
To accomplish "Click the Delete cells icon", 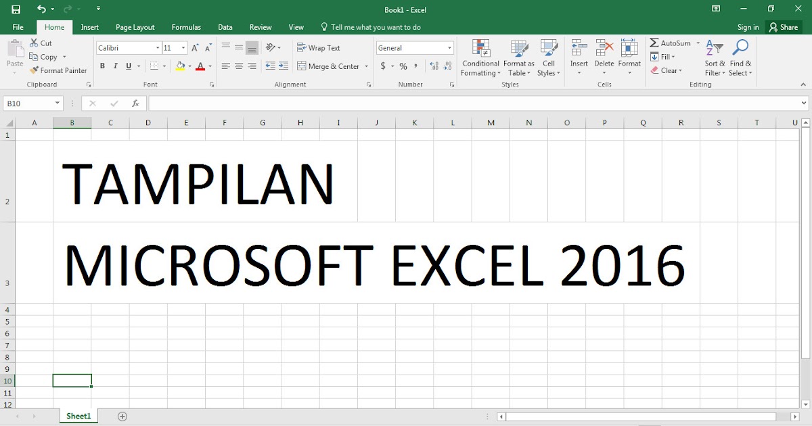I will point(604,49).
